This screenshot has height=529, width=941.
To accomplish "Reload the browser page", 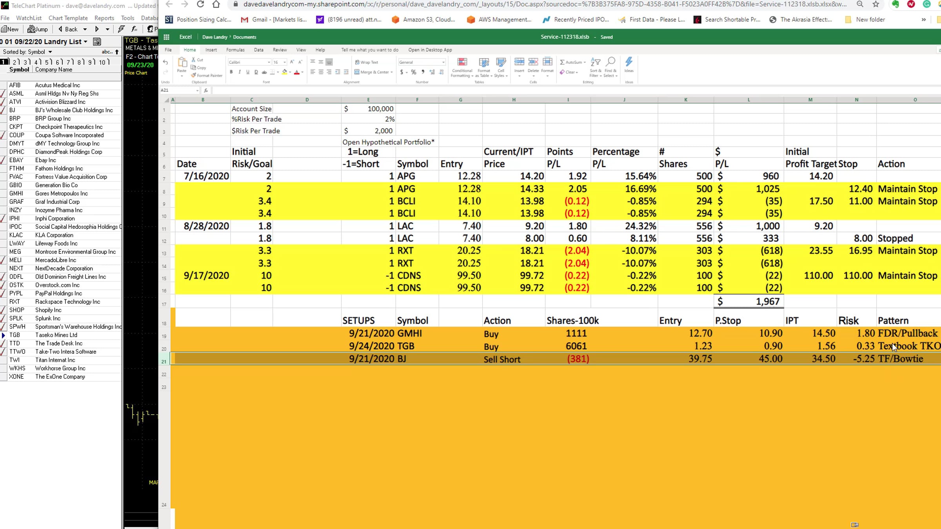I will (x=200, y=4).
